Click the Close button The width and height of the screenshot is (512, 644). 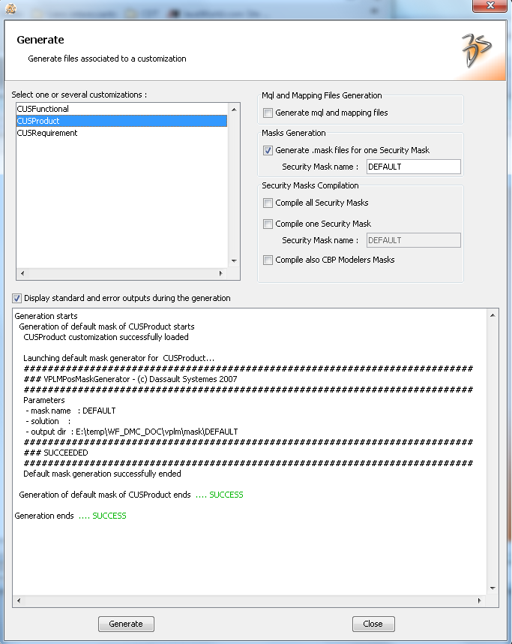(373, 624)
